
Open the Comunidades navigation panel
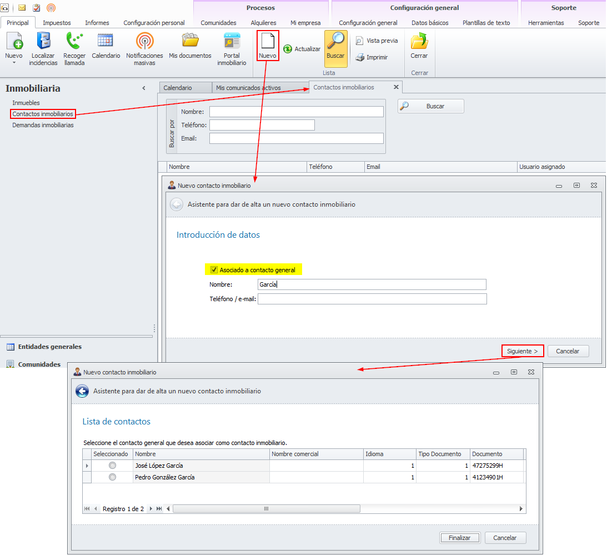(39, 364)
